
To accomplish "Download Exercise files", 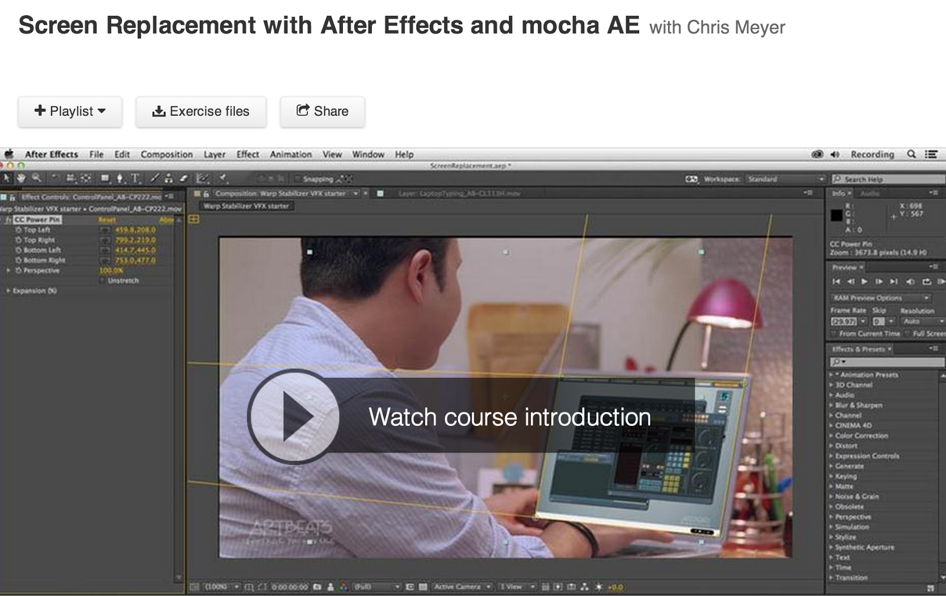I will coord(201,112).
